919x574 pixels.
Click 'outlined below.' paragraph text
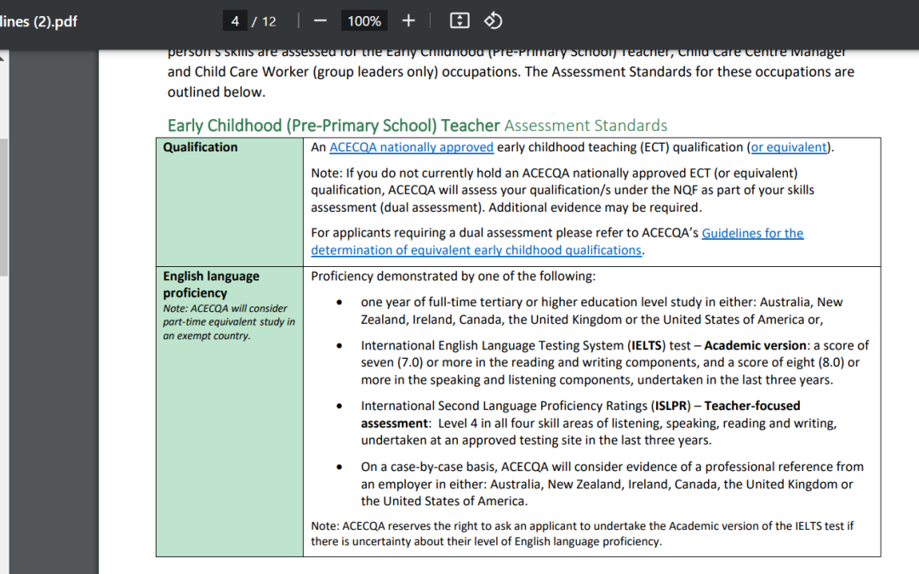(216, 93)
